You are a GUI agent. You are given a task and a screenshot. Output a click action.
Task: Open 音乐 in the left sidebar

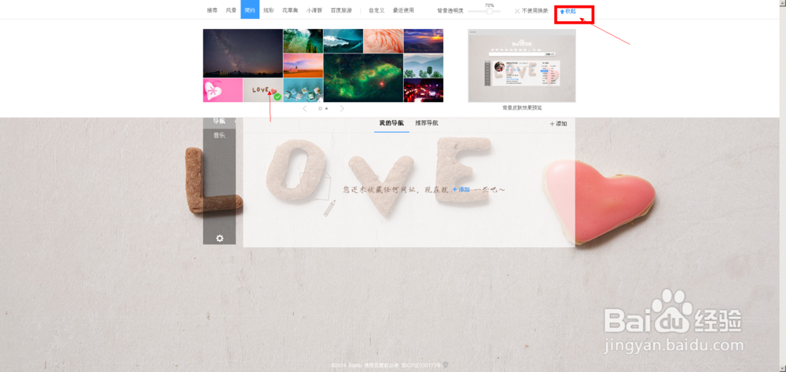click(x=219, y=135)
